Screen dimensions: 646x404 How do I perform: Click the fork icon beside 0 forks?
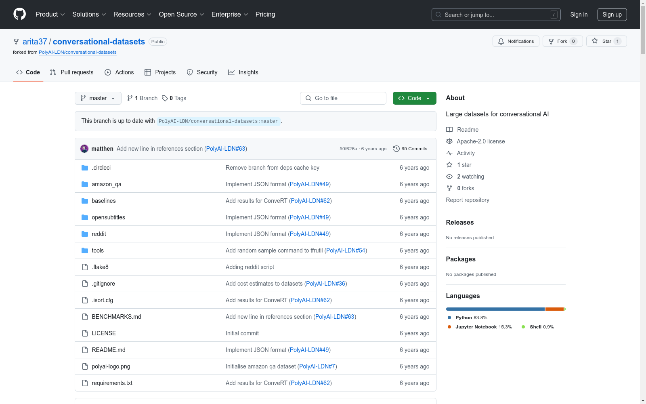[x=449, y=188]
